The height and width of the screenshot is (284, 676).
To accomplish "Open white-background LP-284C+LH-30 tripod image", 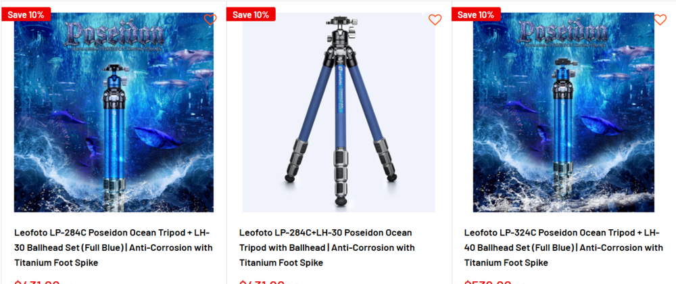I will [339, 112].
